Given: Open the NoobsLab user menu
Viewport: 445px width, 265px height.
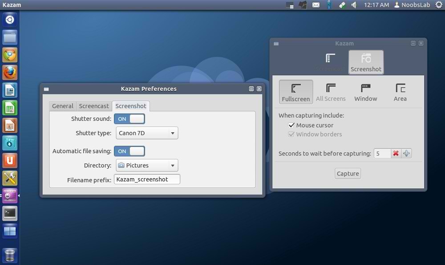Looking at the screenshot, I should coord(412,5).
